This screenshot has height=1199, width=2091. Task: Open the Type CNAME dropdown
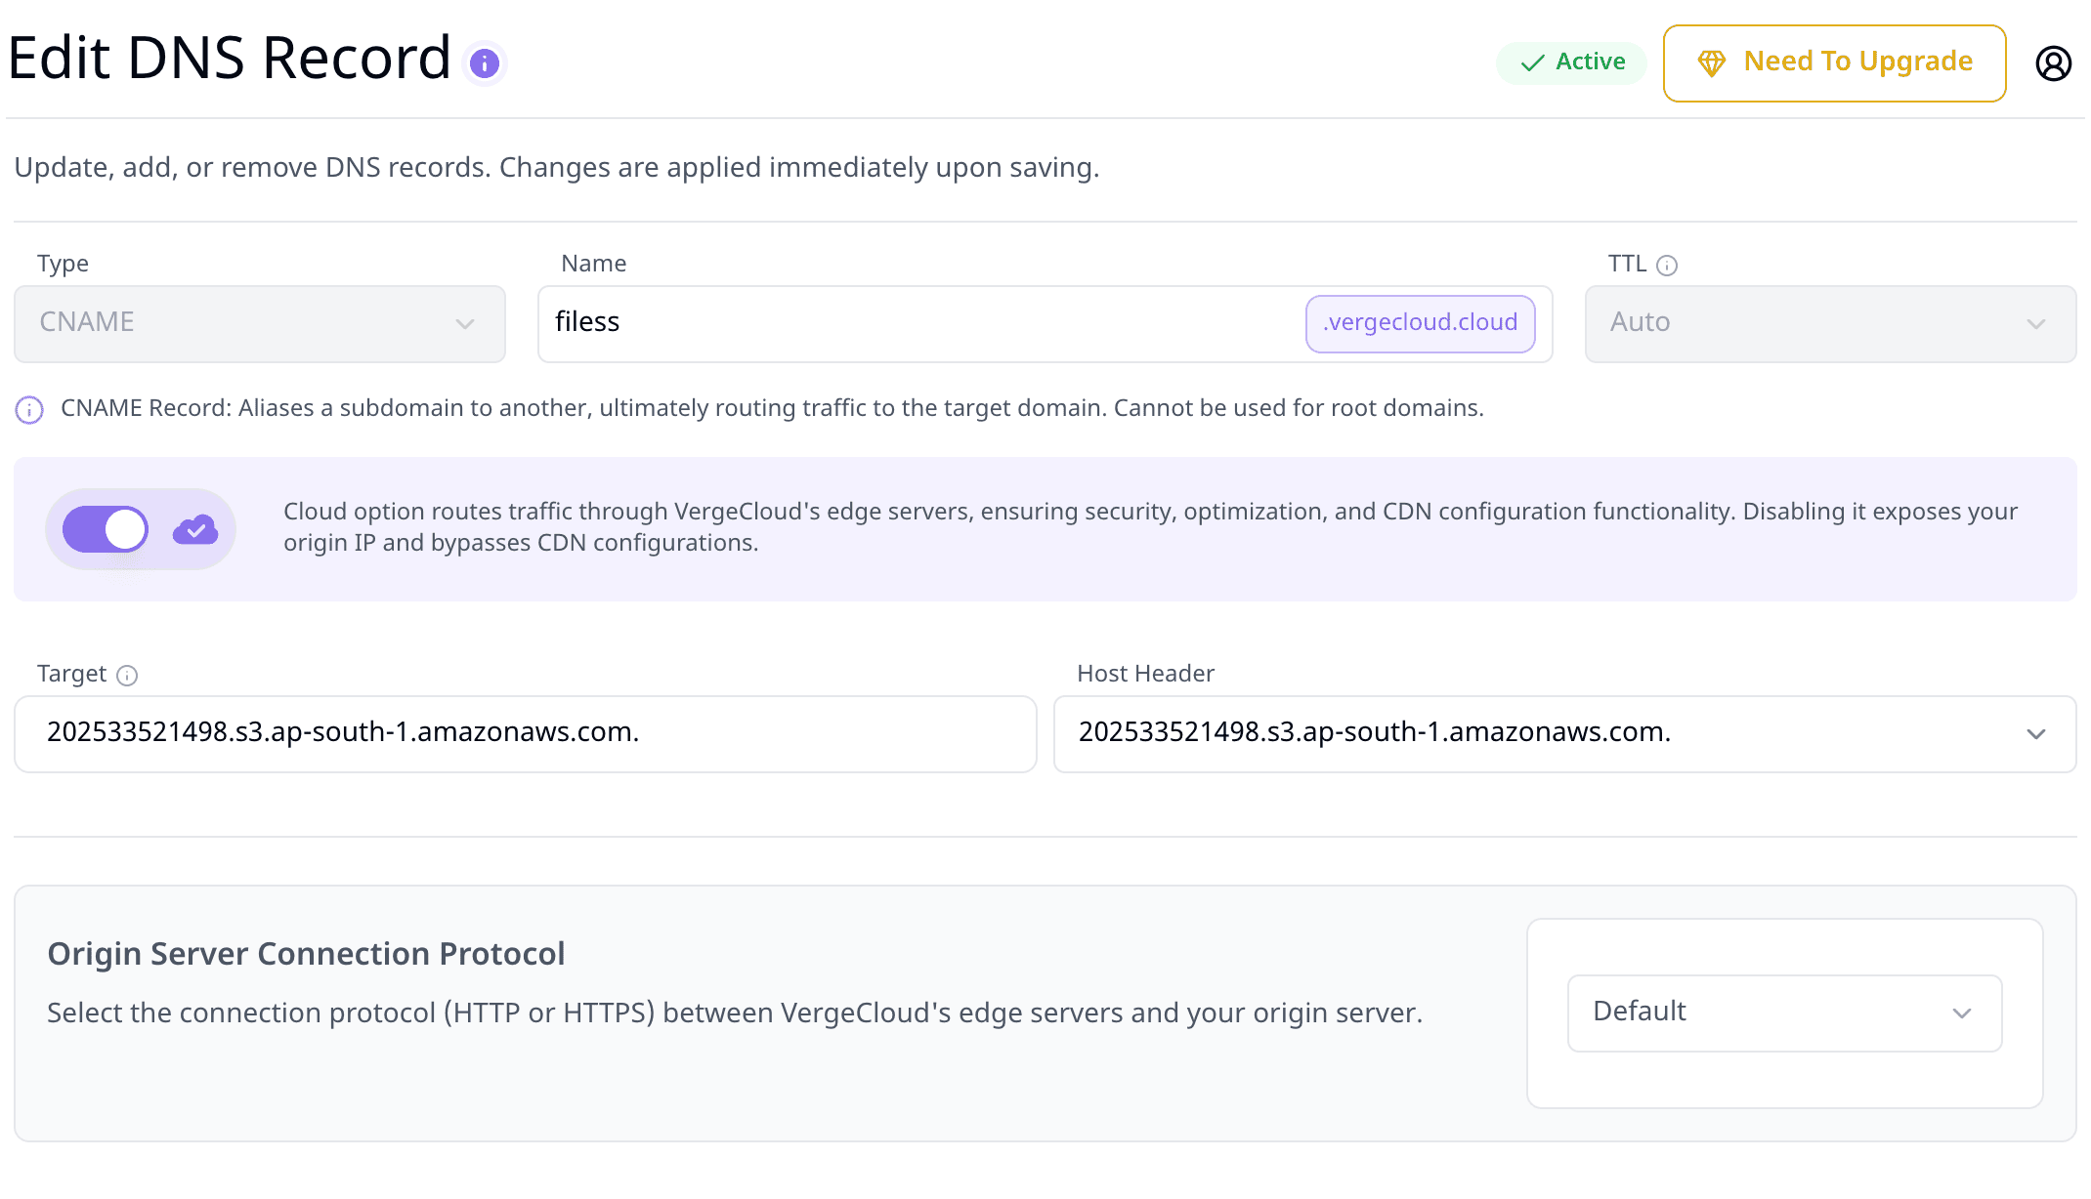click(260, 323)
